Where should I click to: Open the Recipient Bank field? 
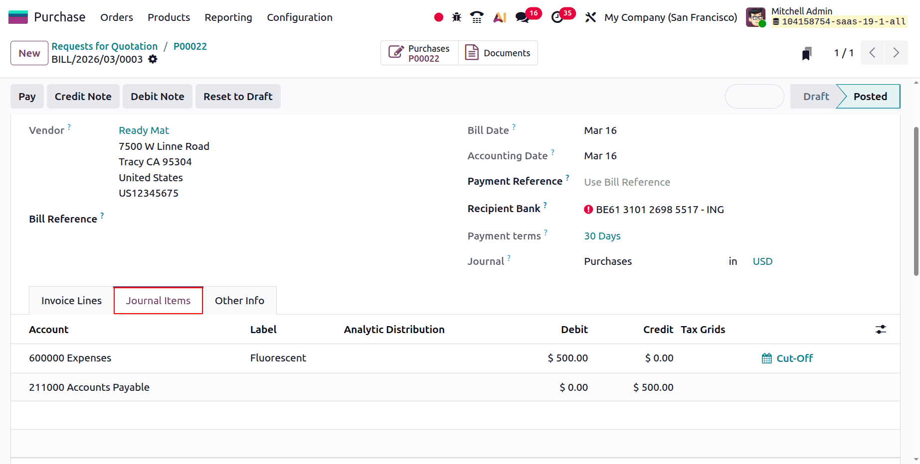click(659, 209)
